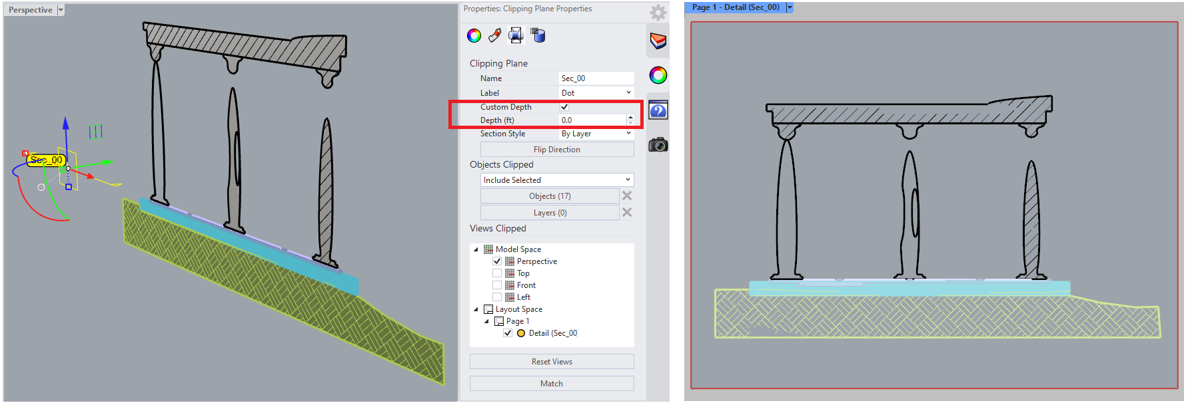Open the Layers panel side tab
Viewport: 1186px width, 407px height.
tap(658, 41)
